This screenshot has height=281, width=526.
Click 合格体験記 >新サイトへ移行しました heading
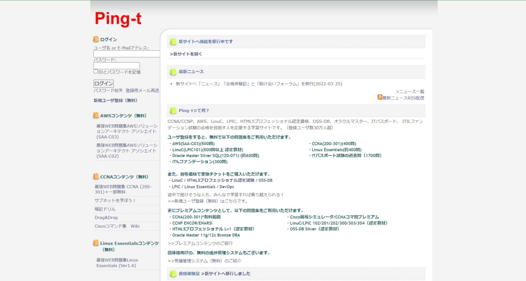[215, 274]
